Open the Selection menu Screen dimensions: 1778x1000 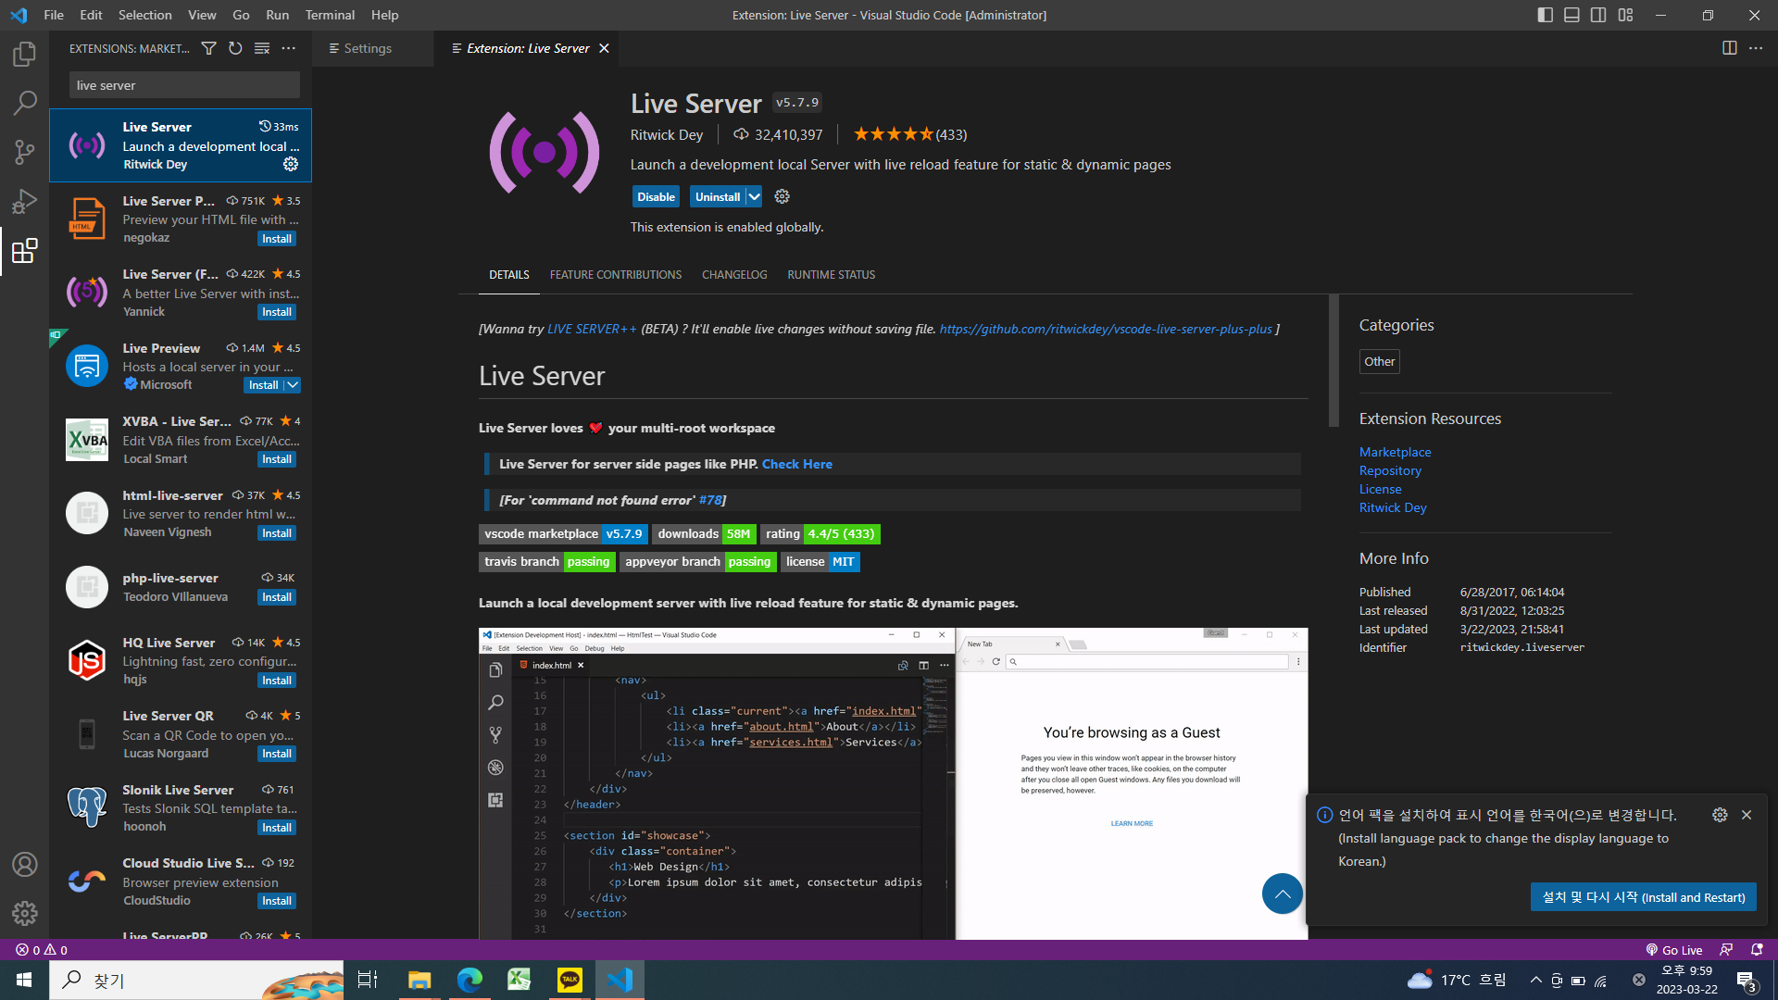pyautogui.click(x=145, y=15)
